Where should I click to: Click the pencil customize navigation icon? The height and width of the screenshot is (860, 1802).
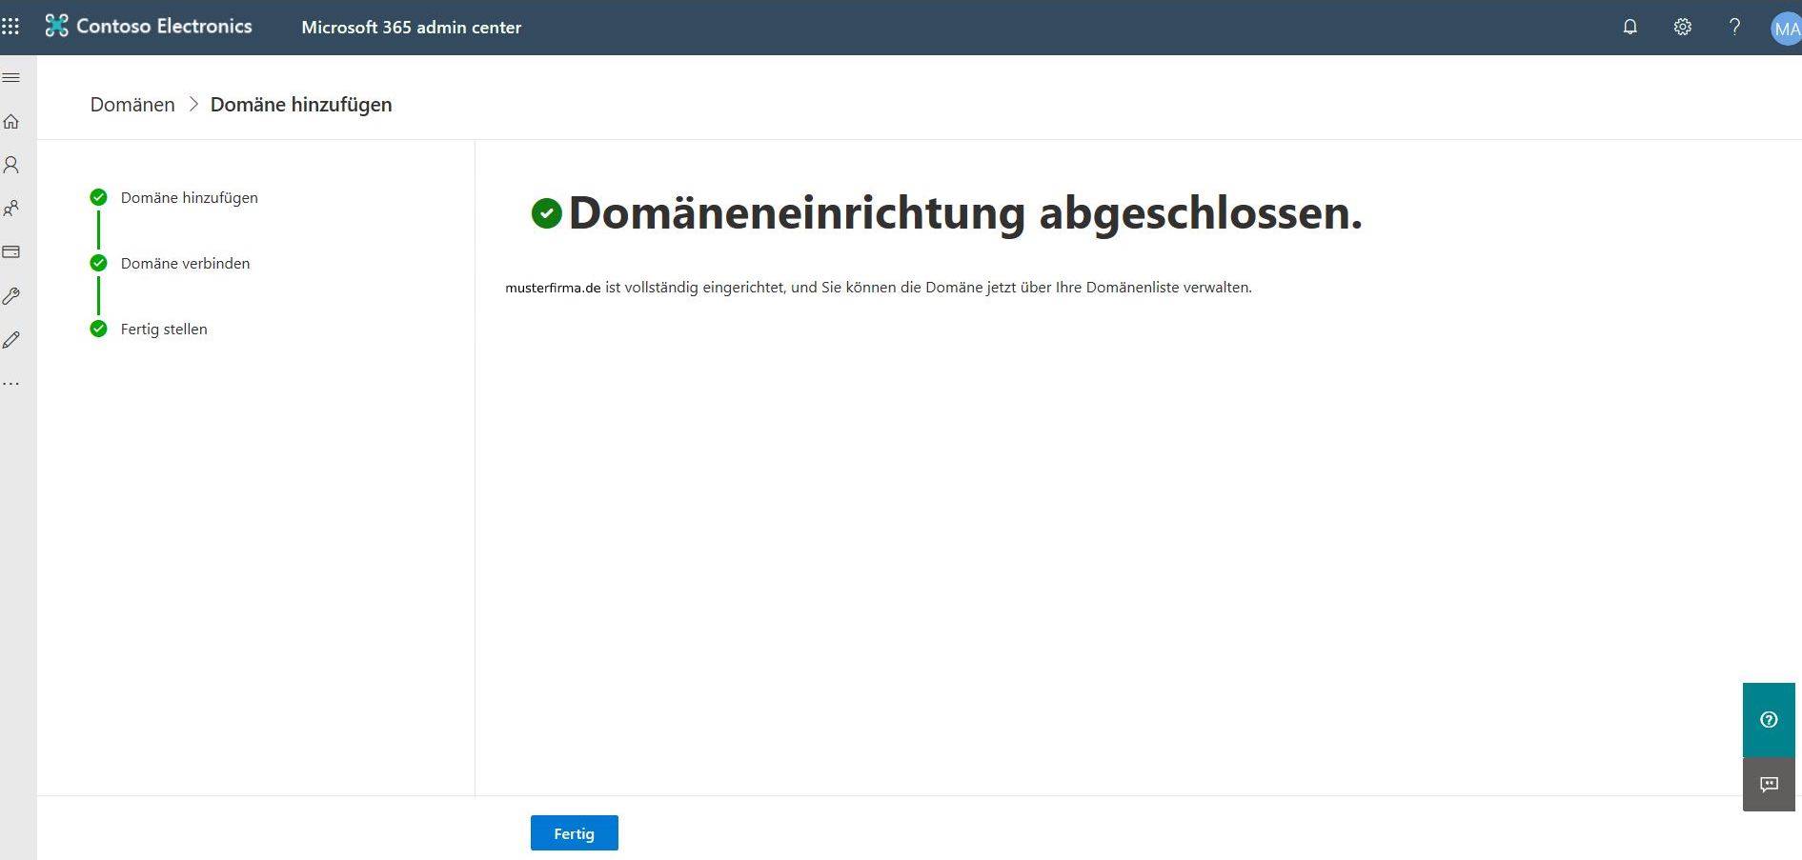(x=11, y=340)
